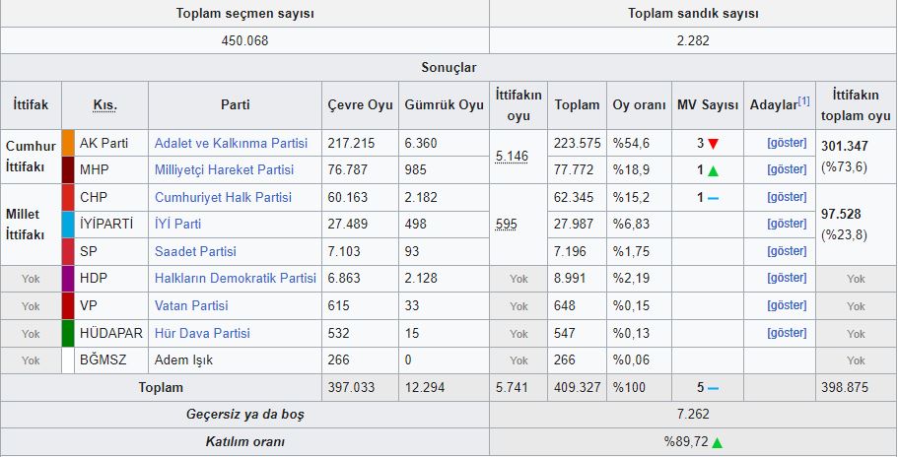This screenshot has width=898, height=457.
Task: Click the blue dash icon in CHP row
Action: point(714,197)
